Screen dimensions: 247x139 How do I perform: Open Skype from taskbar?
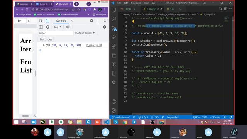point(116,122)
